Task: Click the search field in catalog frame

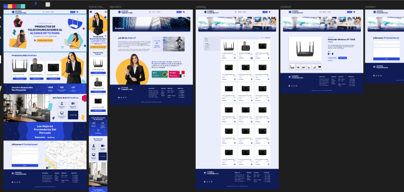Action: click(x=240, y=38)
